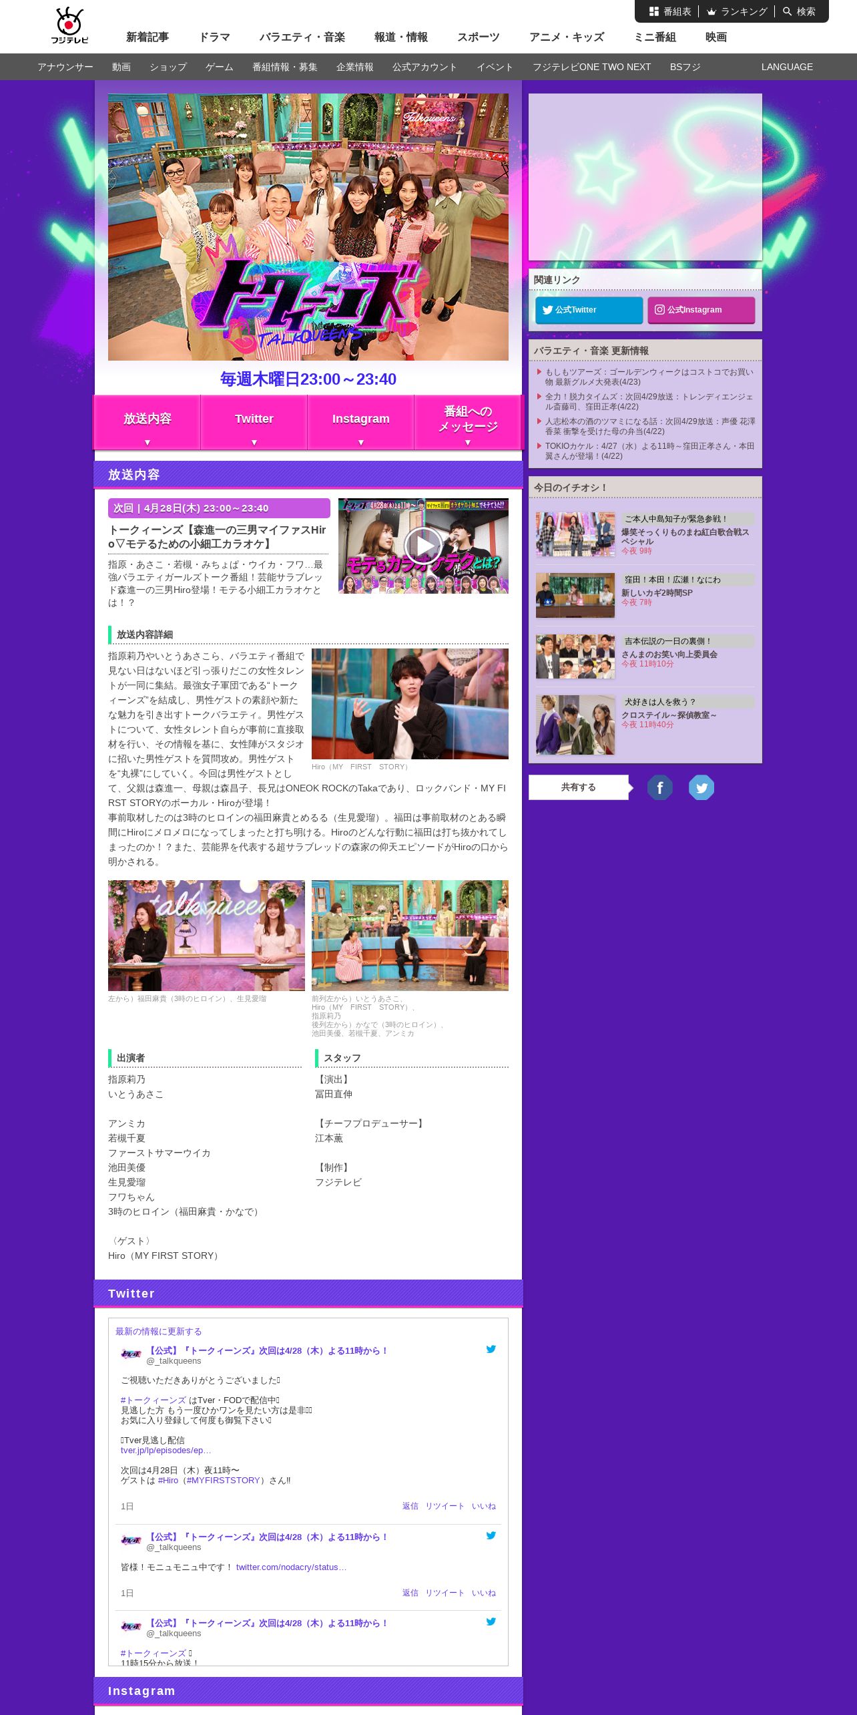Open the イベント link
Viewport: 857px width, 1715px height.
495,67
